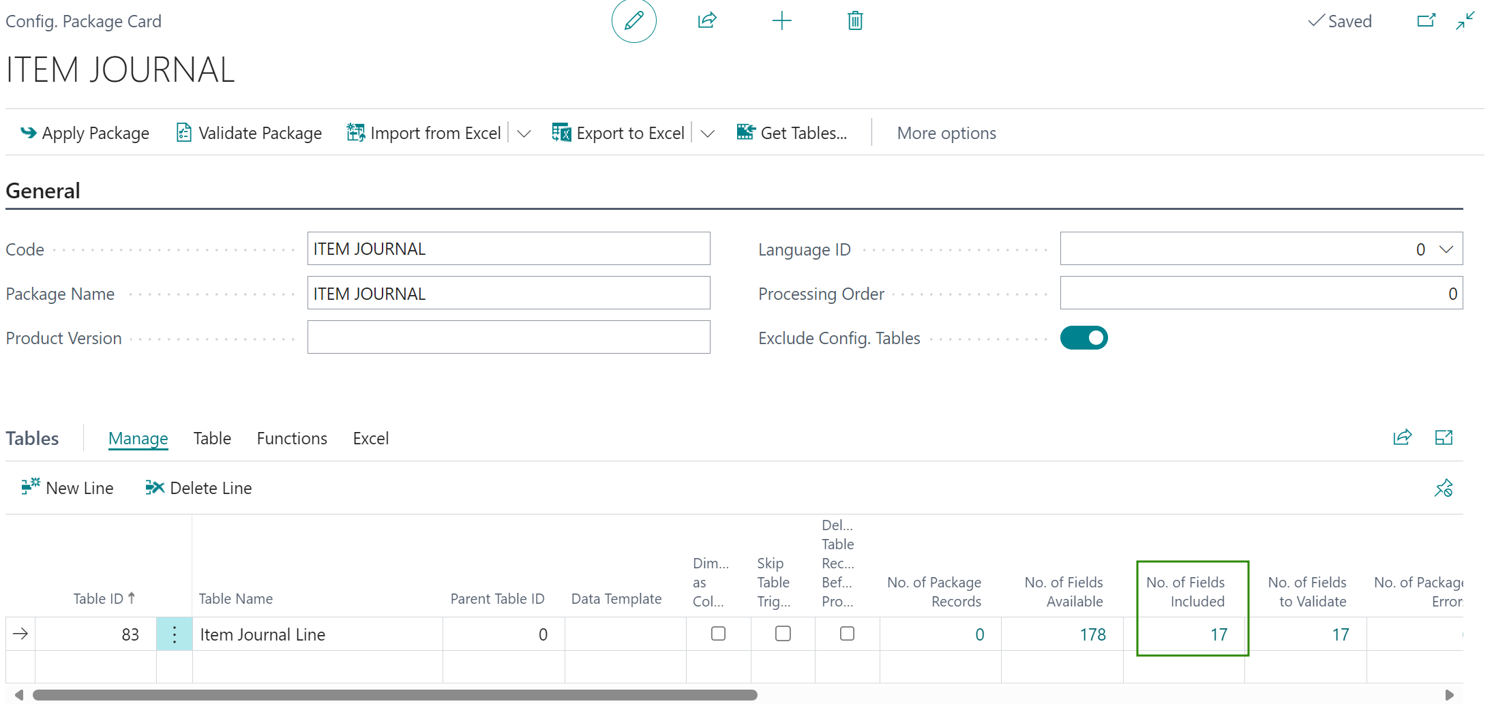Click scroll left arrow
Image resolution: width=1494 pixels, height=708 pixels.
[19, 695]
